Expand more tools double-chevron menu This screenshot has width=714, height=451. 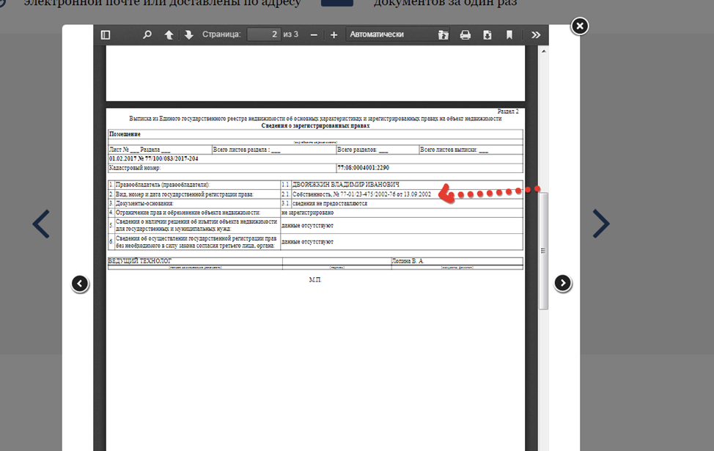coord(535,34)
